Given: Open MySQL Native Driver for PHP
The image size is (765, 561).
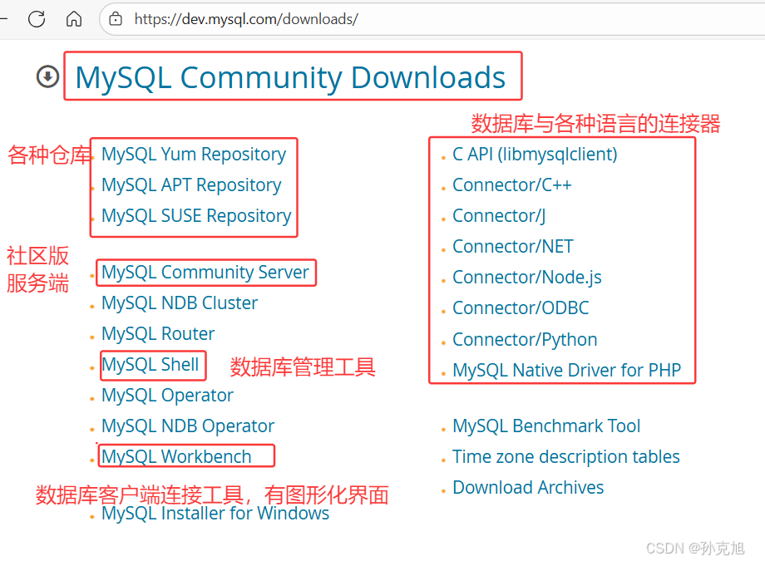Looking at the screenshot, I should tap(566, 371).
